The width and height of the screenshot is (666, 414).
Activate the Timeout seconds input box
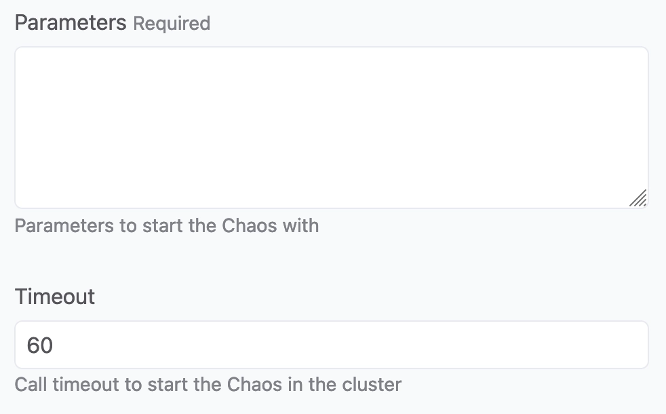coord(331,345)
